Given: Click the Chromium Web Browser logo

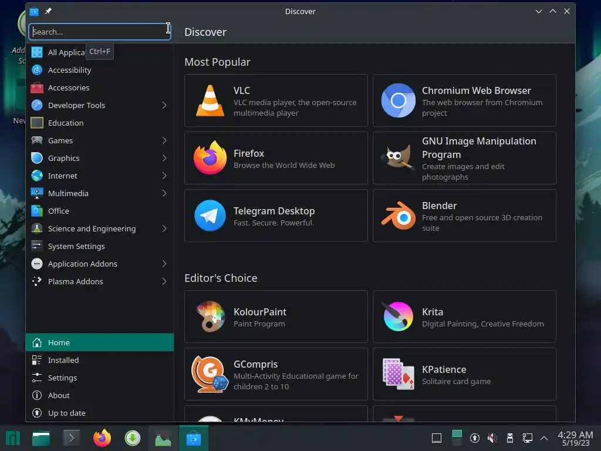Looking at the screenshot, I should 399,100.
